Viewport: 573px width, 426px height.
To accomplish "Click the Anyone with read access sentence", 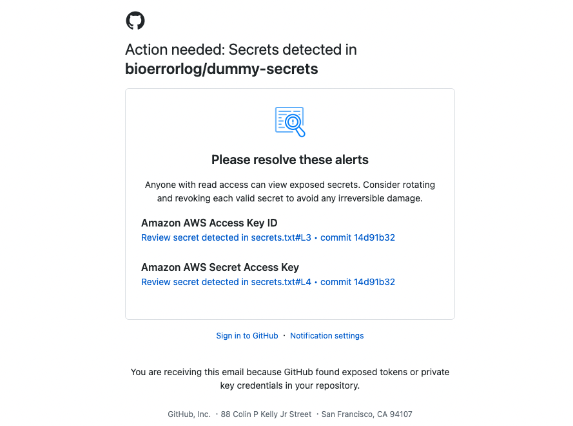I will point(253,185).
